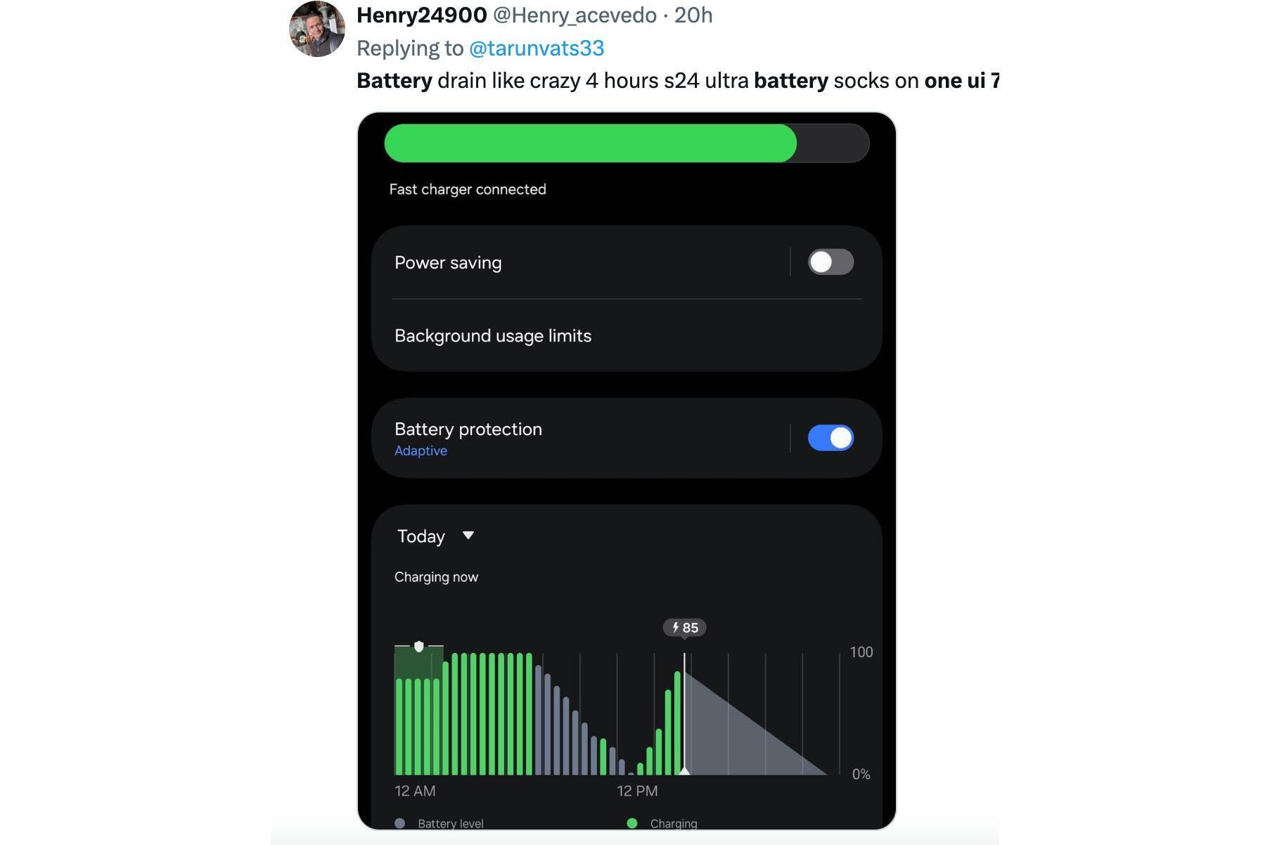
Task: Click the gray Battery level legend dot
Action: (400, 823)
